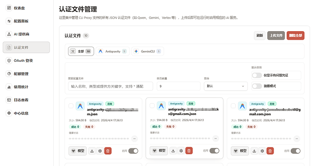Click health status bar on s@gmail.com.json card
Image resolution: width=311 pixels, height=166 pixels.
180,138
